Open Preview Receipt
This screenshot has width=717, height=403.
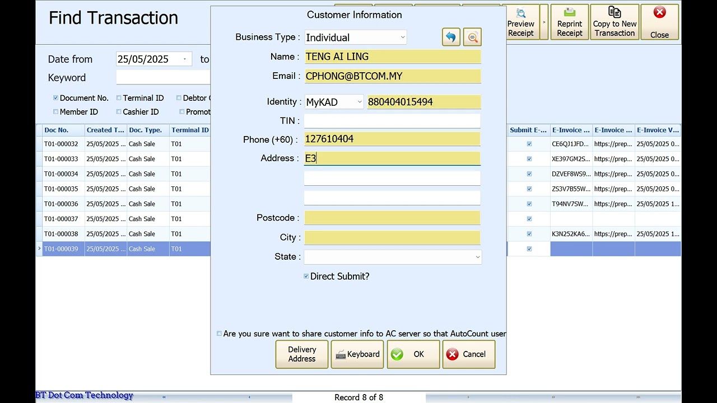pos(521,22)
